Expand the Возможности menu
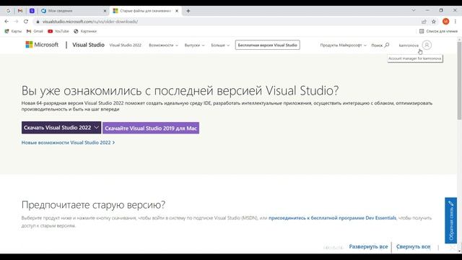Viewport: 462px width, 260px height. point(163,45)
